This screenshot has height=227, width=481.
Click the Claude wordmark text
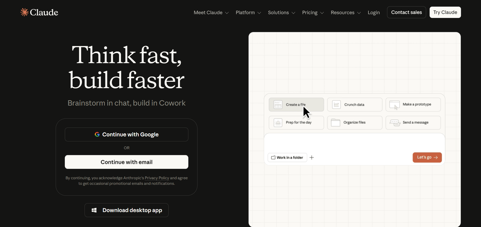pos(44,12)
